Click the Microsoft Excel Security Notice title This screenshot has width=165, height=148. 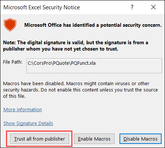41,7
